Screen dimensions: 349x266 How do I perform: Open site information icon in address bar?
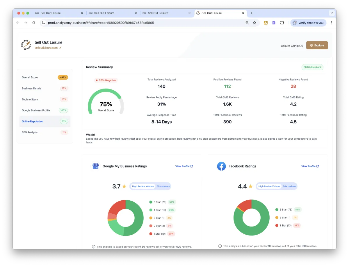[x=43, y=23]
